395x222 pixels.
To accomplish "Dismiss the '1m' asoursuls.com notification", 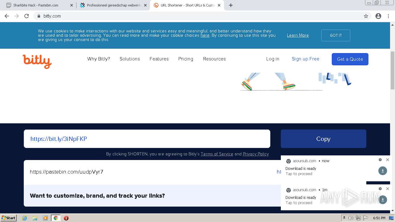I will (388, 189).
